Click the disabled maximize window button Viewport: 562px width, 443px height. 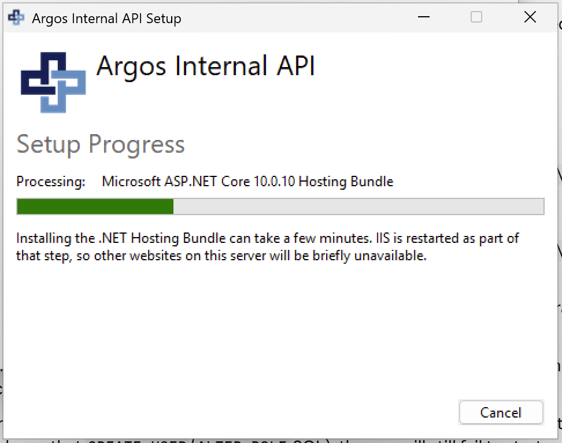click(476, 17)
